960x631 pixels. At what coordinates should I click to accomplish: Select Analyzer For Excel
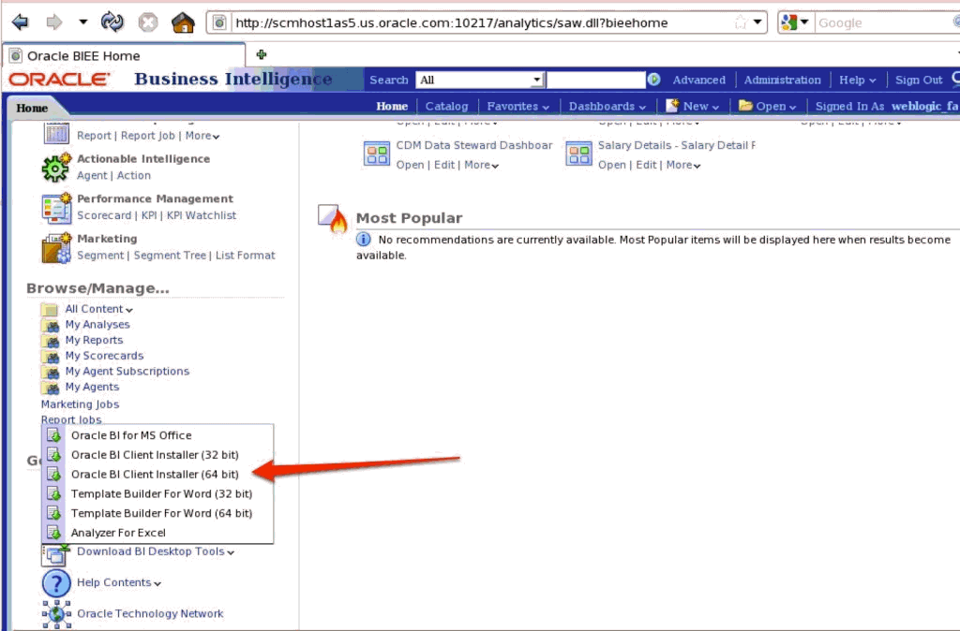click(x=157, y=533)
